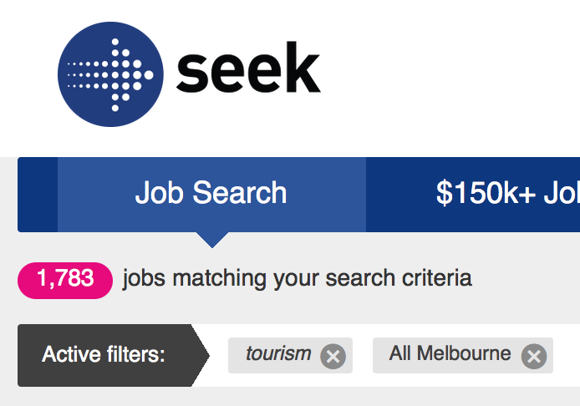The height and width of the screenshot is (406, 580).
Task: Open the Job Search tab
Action: point(211,194)
